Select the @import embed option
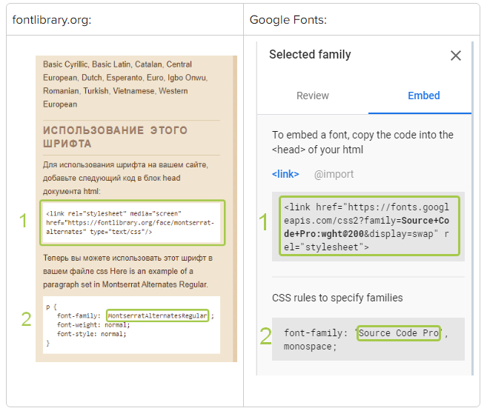This screenshot has height=411, width=487. click(x=334, y=174)
